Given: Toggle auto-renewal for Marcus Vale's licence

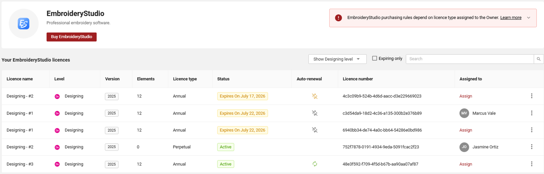Looking at the screenshot, I should coord(315,113).
